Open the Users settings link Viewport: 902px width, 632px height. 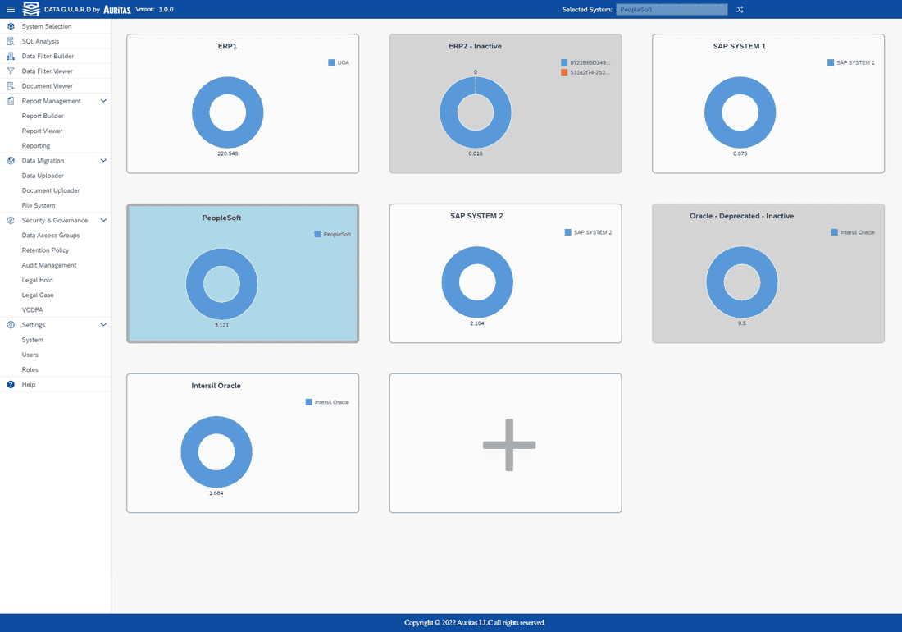(x=30, y=355)
